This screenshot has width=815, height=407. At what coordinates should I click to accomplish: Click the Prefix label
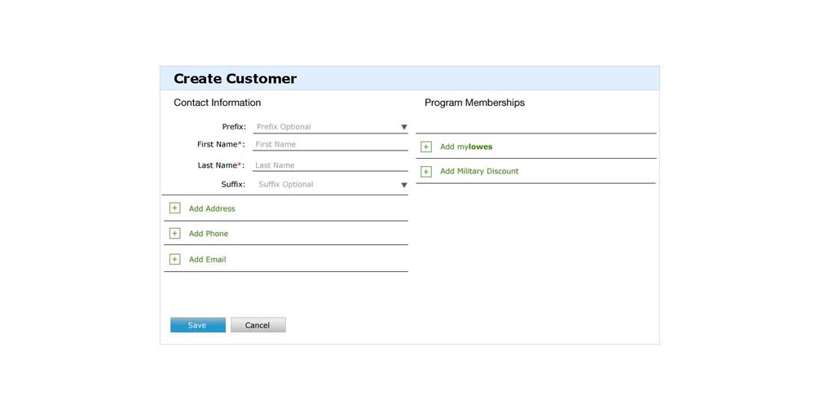(234, 127)
